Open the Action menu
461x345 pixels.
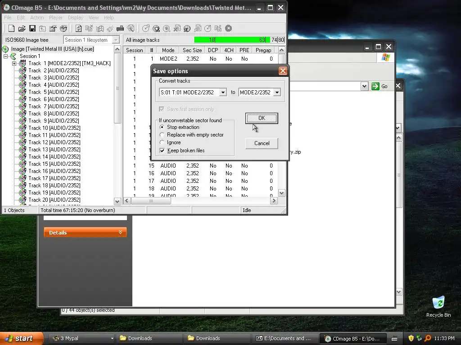(37, 18)
